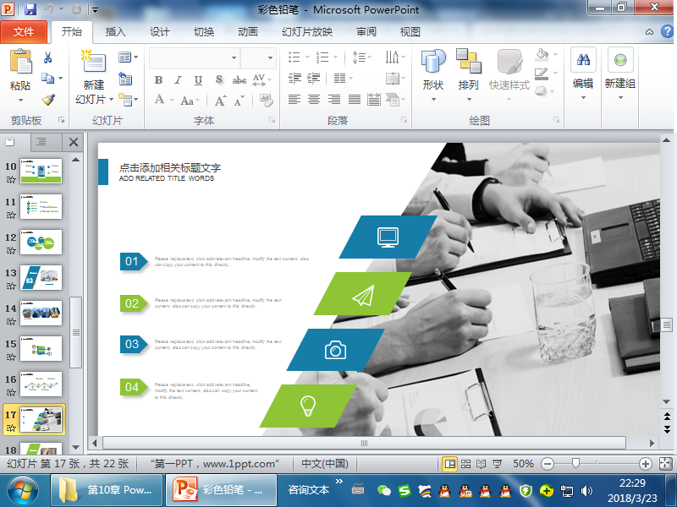Toggle Italic formatting
This screenshot has width=677, height=507.
(179, 80)
